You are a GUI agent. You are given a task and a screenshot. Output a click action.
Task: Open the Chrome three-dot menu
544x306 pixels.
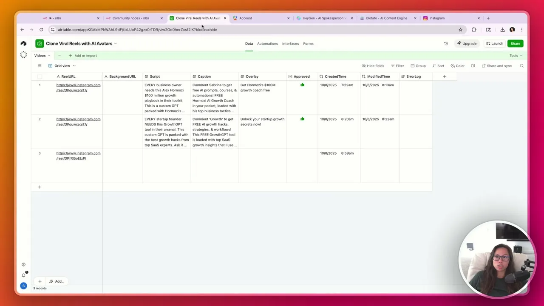point(521,30)
